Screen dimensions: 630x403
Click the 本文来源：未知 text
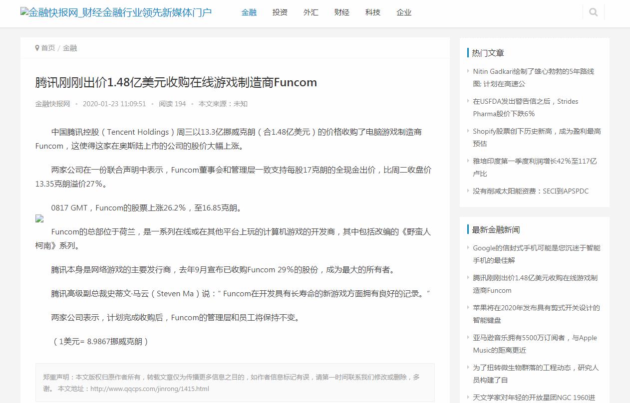223,104
